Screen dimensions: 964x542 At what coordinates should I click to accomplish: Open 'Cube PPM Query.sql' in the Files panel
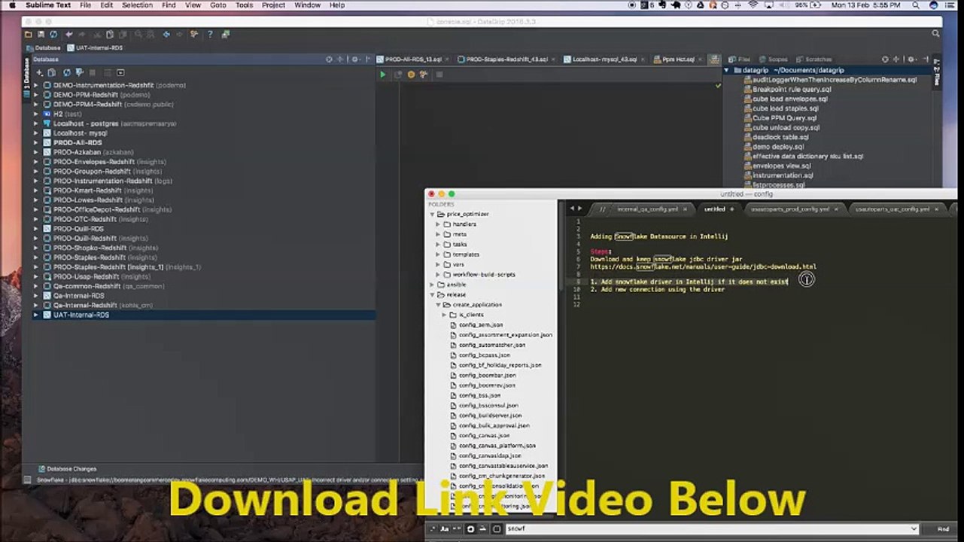(x=784, y=118)
